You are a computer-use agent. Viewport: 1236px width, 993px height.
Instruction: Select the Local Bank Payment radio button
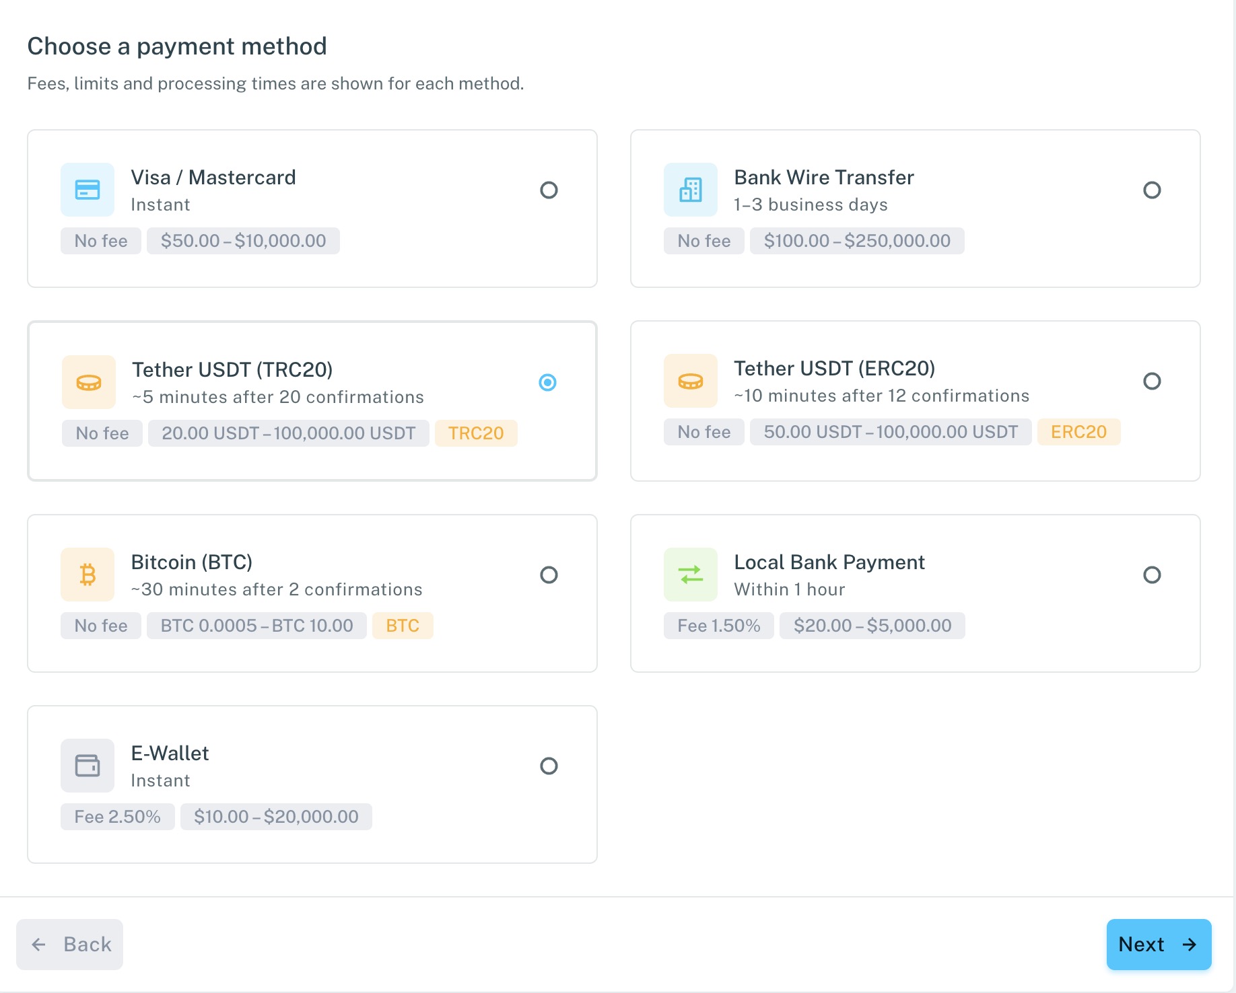click(1152, 575)
